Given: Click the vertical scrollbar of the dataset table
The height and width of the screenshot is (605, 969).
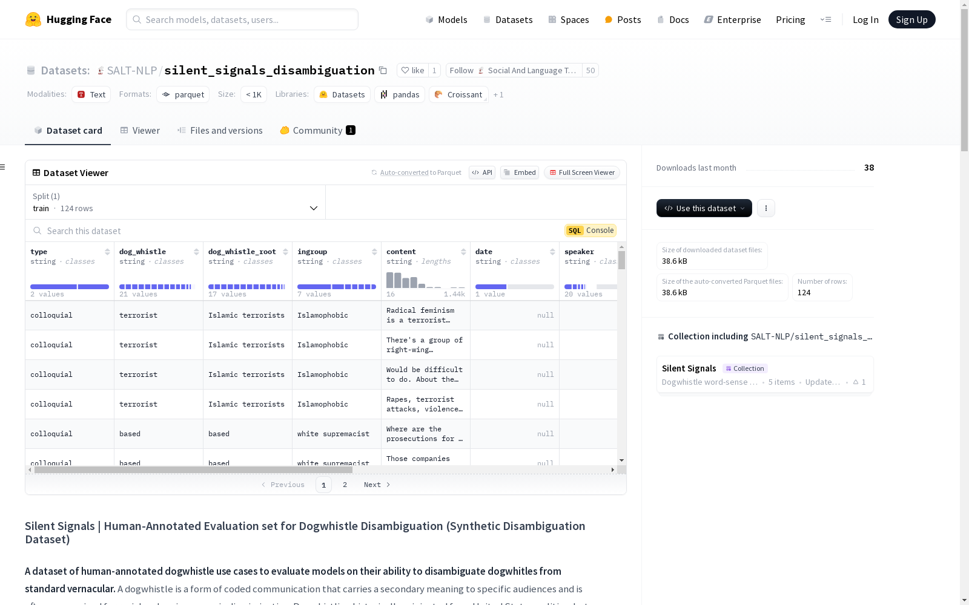Looking at the screenshot, I should 621,260.
